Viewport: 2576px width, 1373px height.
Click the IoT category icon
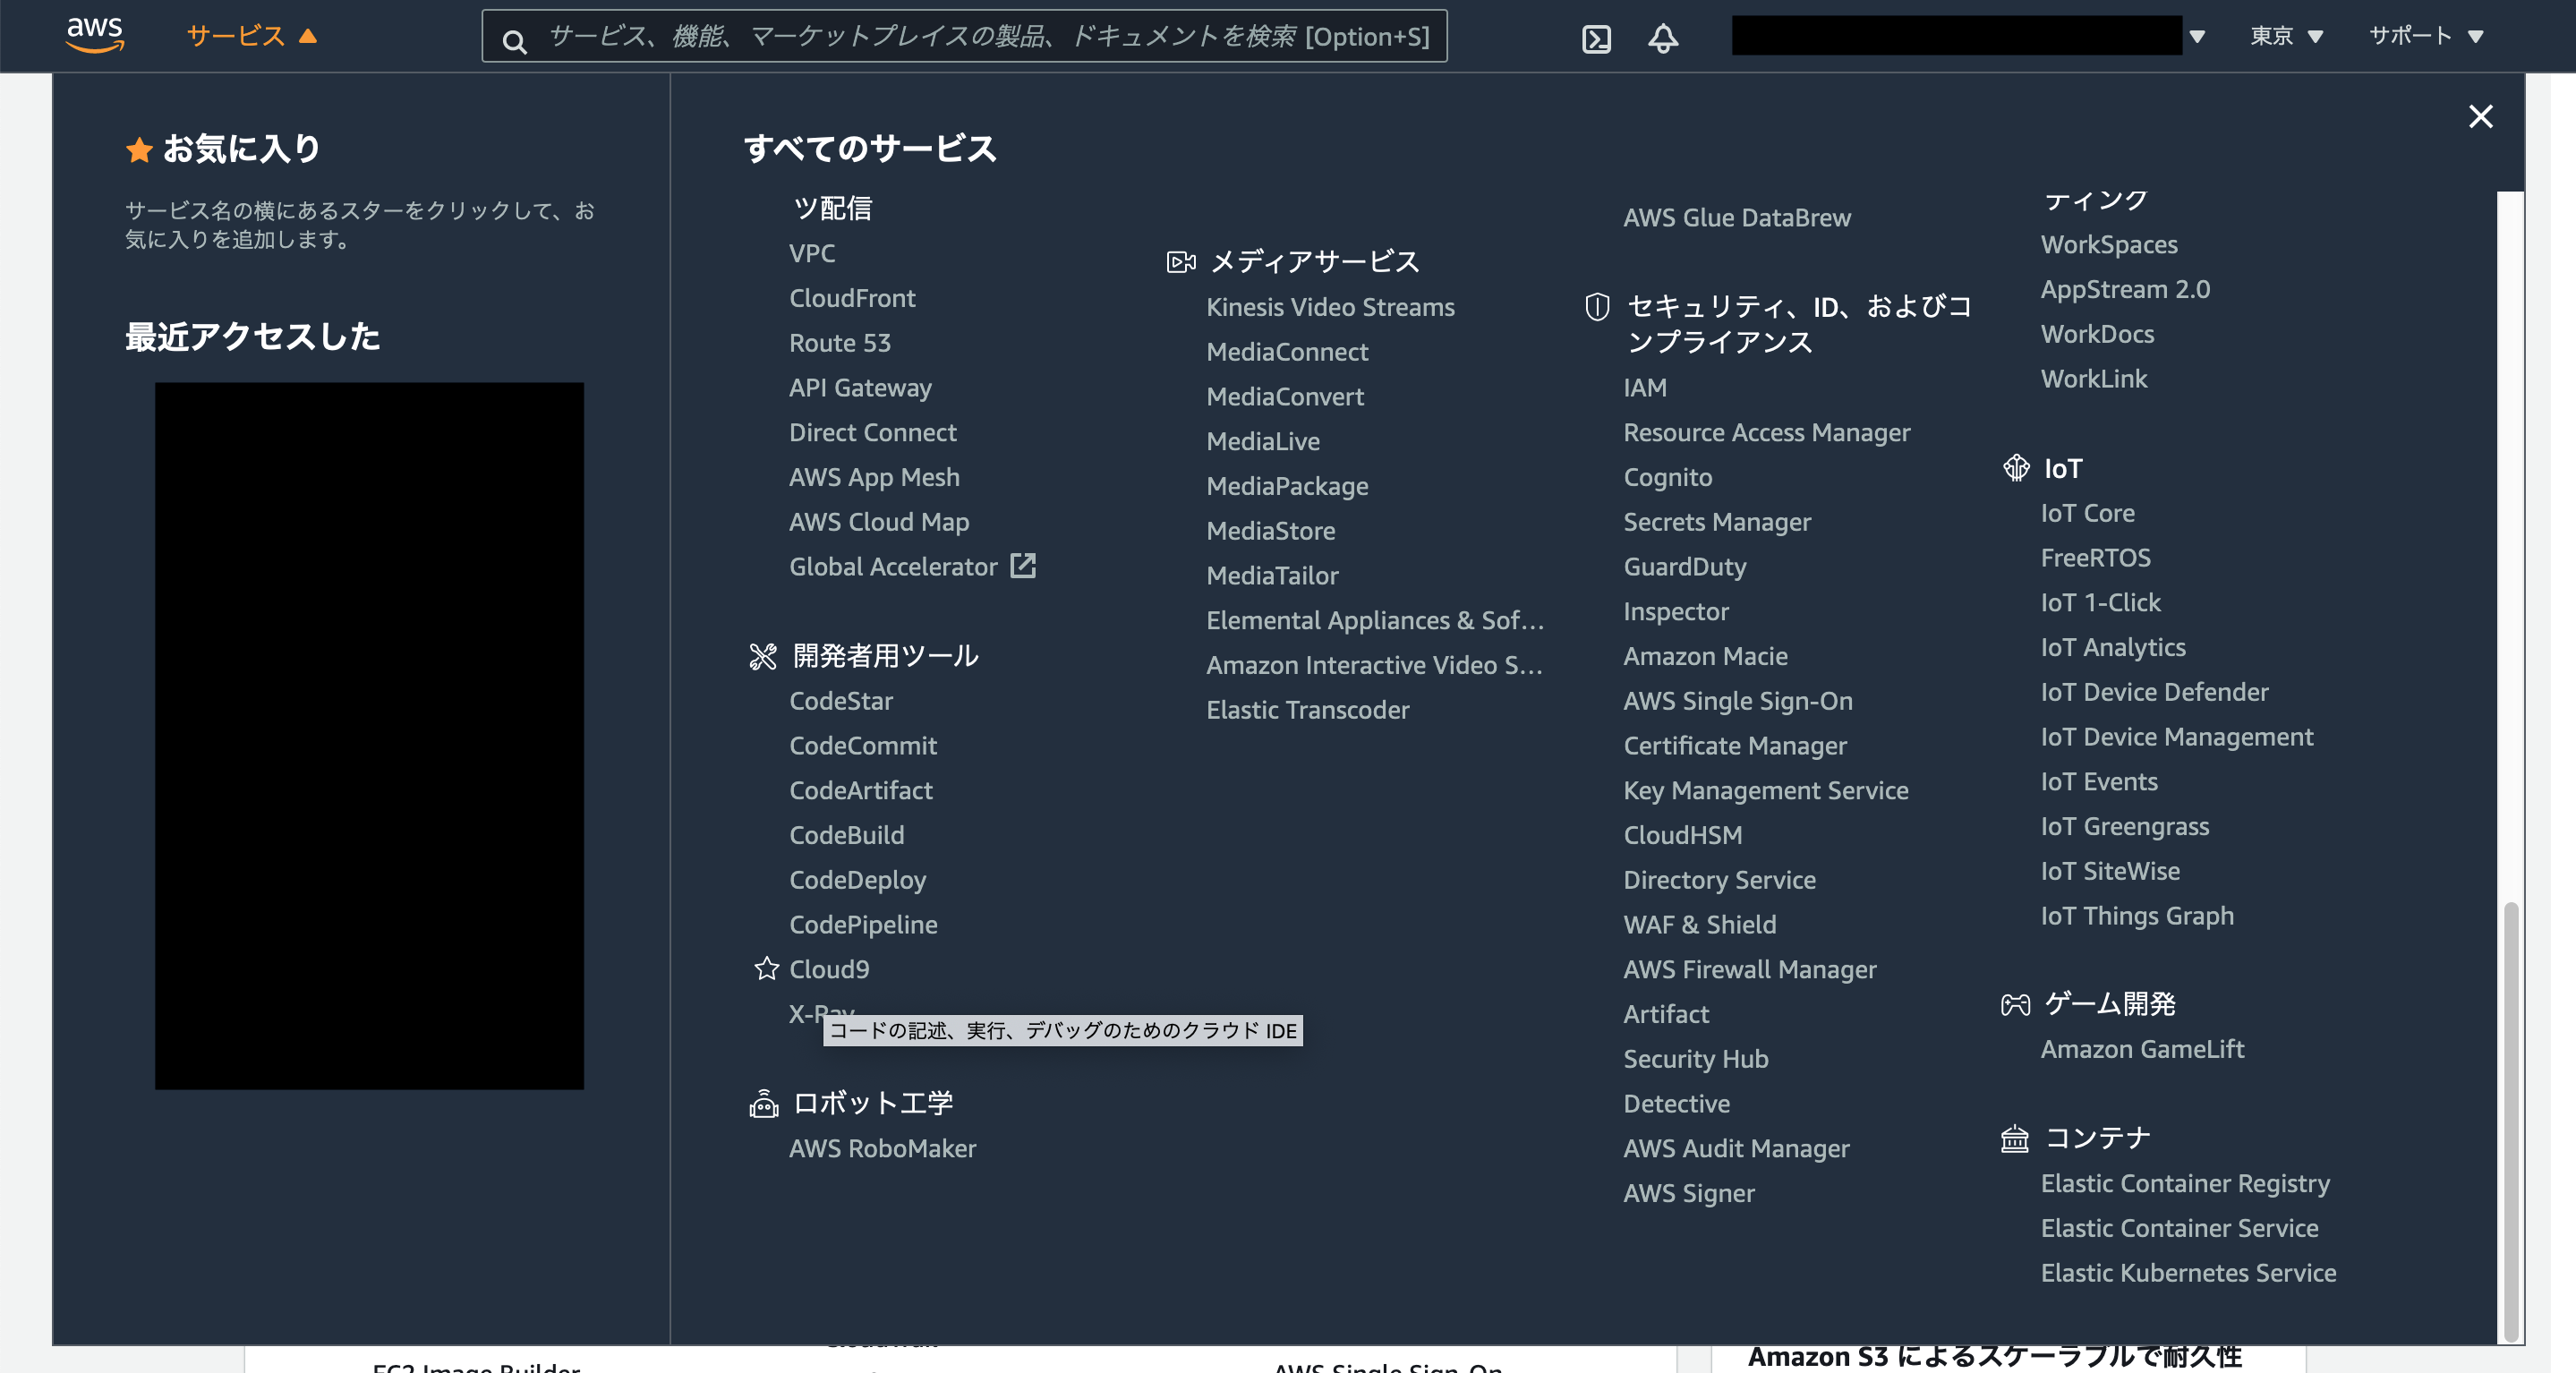tap(2016, 467)
